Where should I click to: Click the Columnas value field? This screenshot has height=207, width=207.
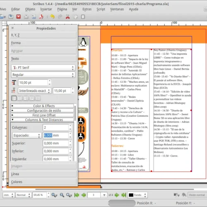pos(55,128)
